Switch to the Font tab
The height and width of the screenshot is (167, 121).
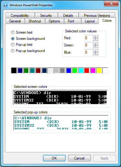pyautogui.click(x=72, y=21)
